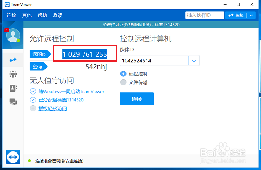Select the 远程控制 radio button

point(124,74)
